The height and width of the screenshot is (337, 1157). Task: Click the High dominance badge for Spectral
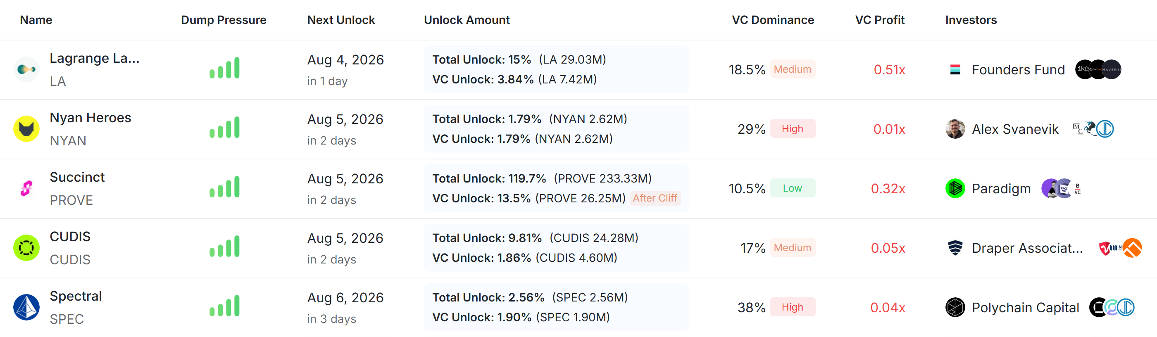(x=792, y=307)
